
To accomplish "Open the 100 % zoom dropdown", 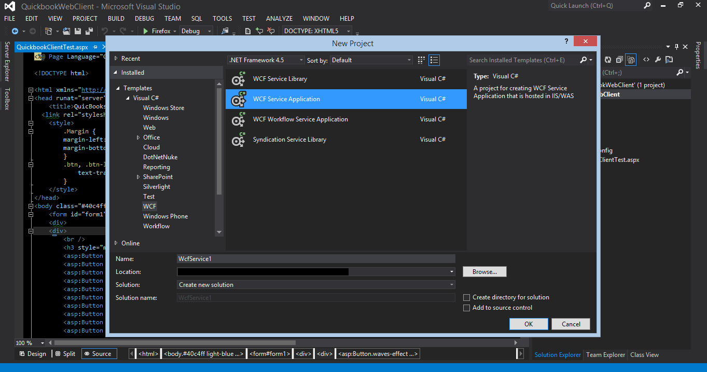I will [43, 343].
